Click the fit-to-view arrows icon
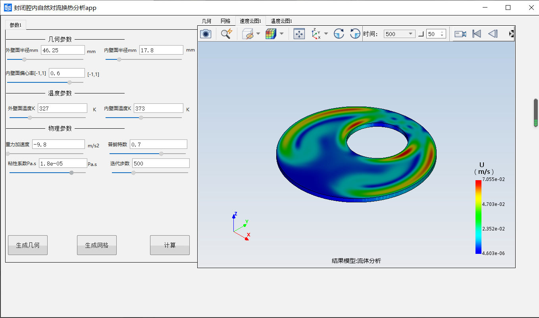This screenshot has width=539, height=318. (299, 34)
